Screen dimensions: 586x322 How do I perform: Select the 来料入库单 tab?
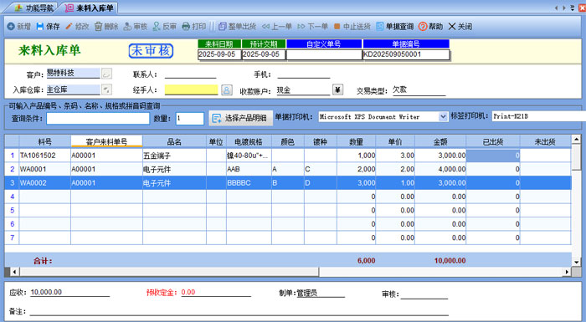click(90, 8)
